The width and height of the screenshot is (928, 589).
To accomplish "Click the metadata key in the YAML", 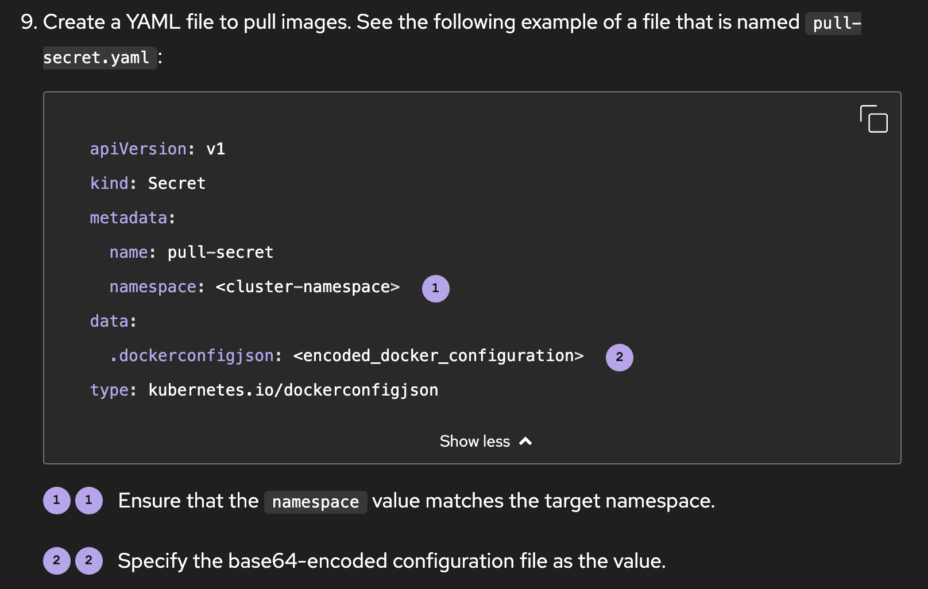I will point(128,218).
